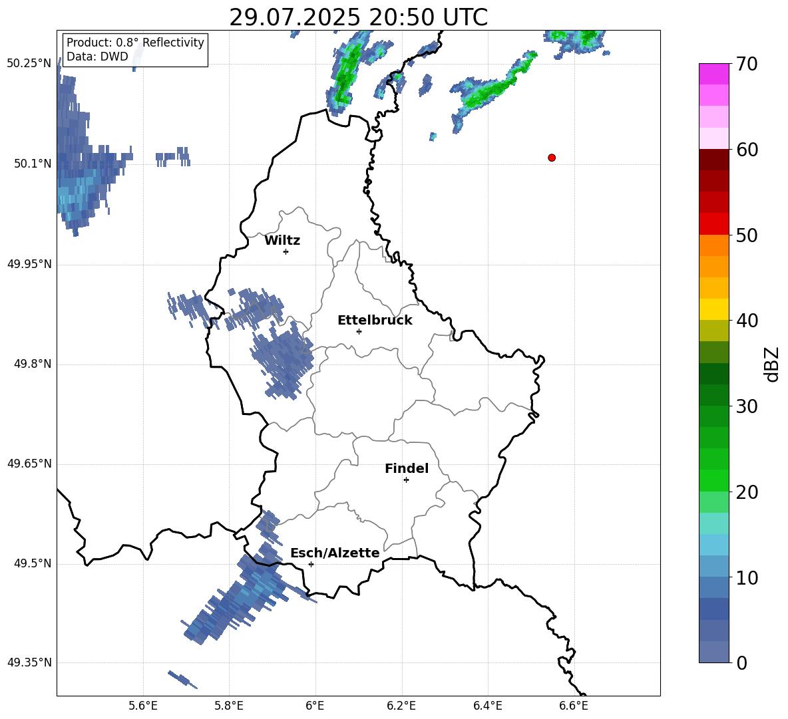The width and height of the screenshot is (788, 719).
Task: Click the bright green swatch just above 20
Action: [x=714, y=480]
